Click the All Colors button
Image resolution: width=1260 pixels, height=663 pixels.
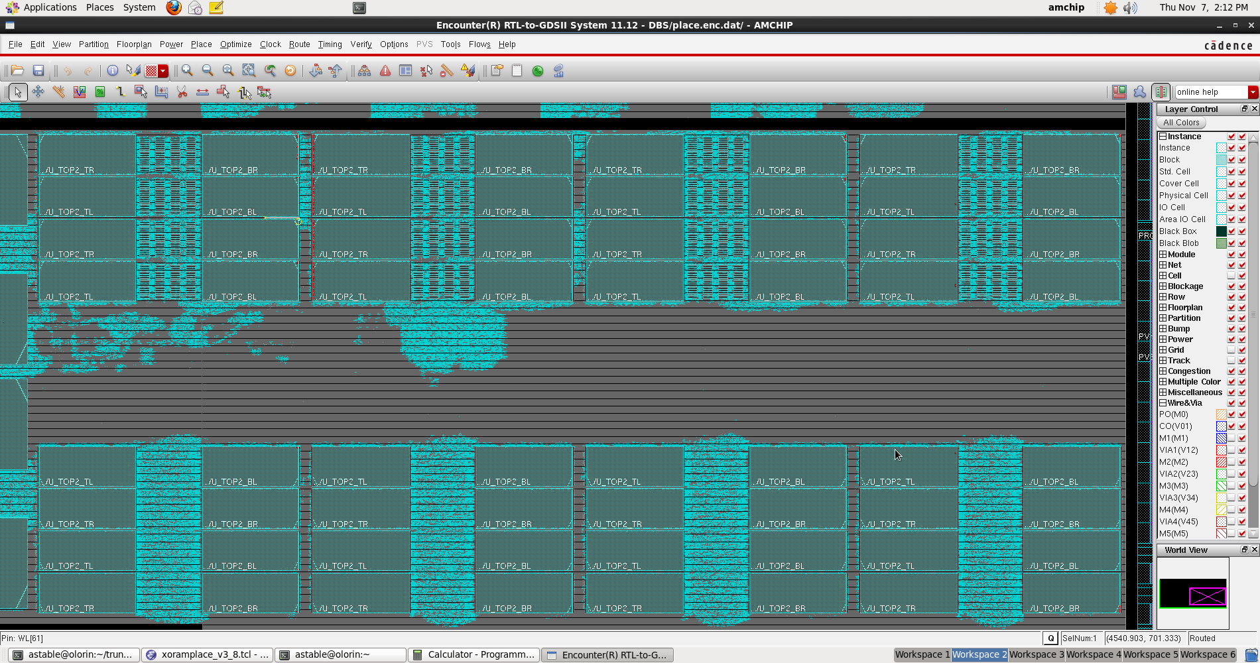tap(1181, 123)
